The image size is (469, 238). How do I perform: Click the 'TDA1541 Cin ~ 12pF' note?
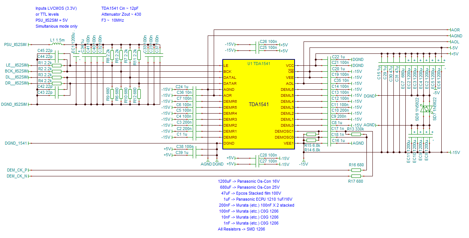pyautogui.click(x=119, y=8)
